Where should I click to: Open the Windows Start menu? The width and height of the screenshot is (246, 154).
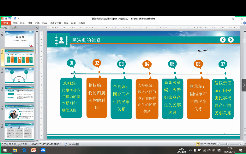click(5, 150)
